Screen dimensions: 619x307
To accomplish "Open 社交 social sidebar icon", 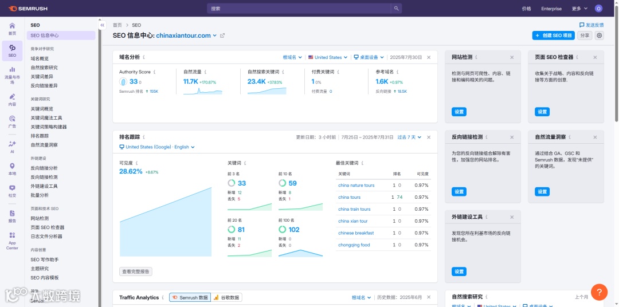I will click(x=12, y=191).
